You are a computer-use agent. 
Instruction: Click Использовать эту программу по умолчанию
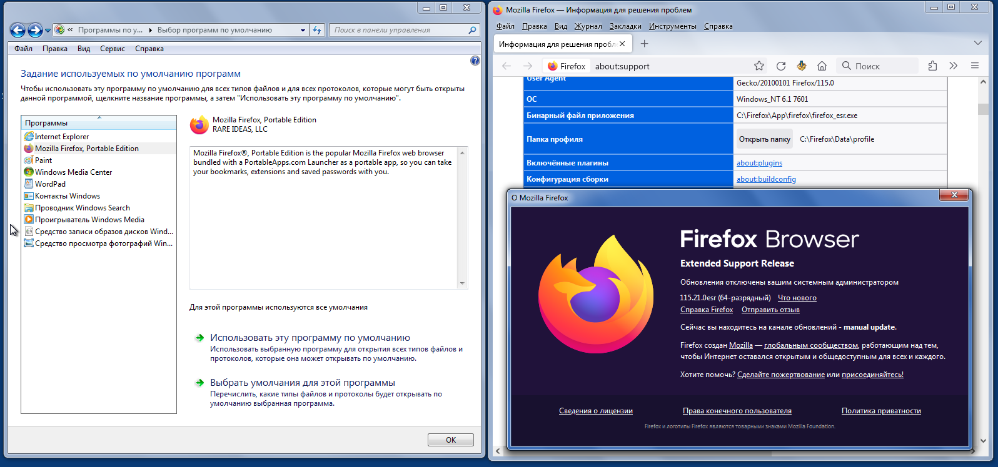tap(310, 338)
